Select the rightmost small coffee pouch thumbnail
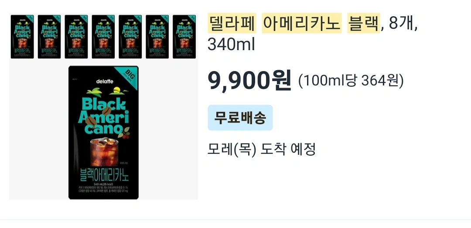 click(x=184, y=37)
